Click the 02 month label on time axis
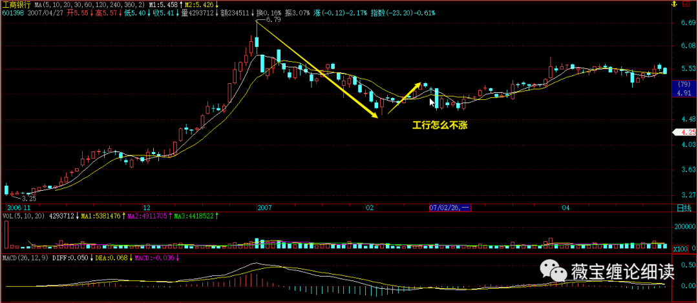 pos(370,208)
